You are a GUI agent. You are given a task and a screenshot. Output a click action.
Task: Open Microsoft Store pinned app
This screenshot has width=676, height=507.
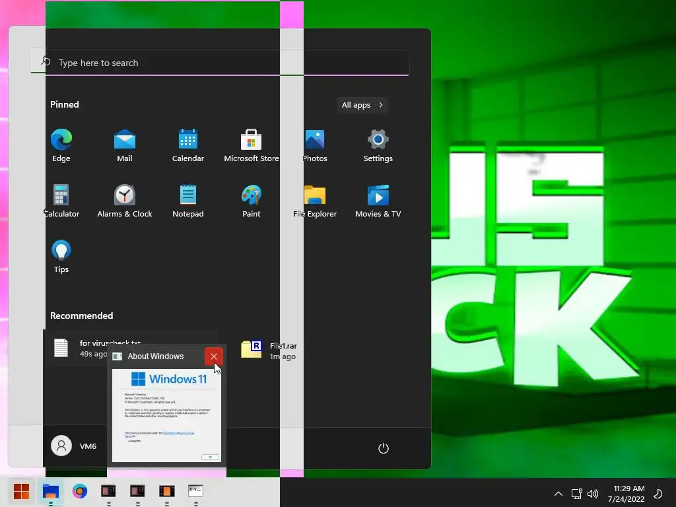[x=252, y=146]
